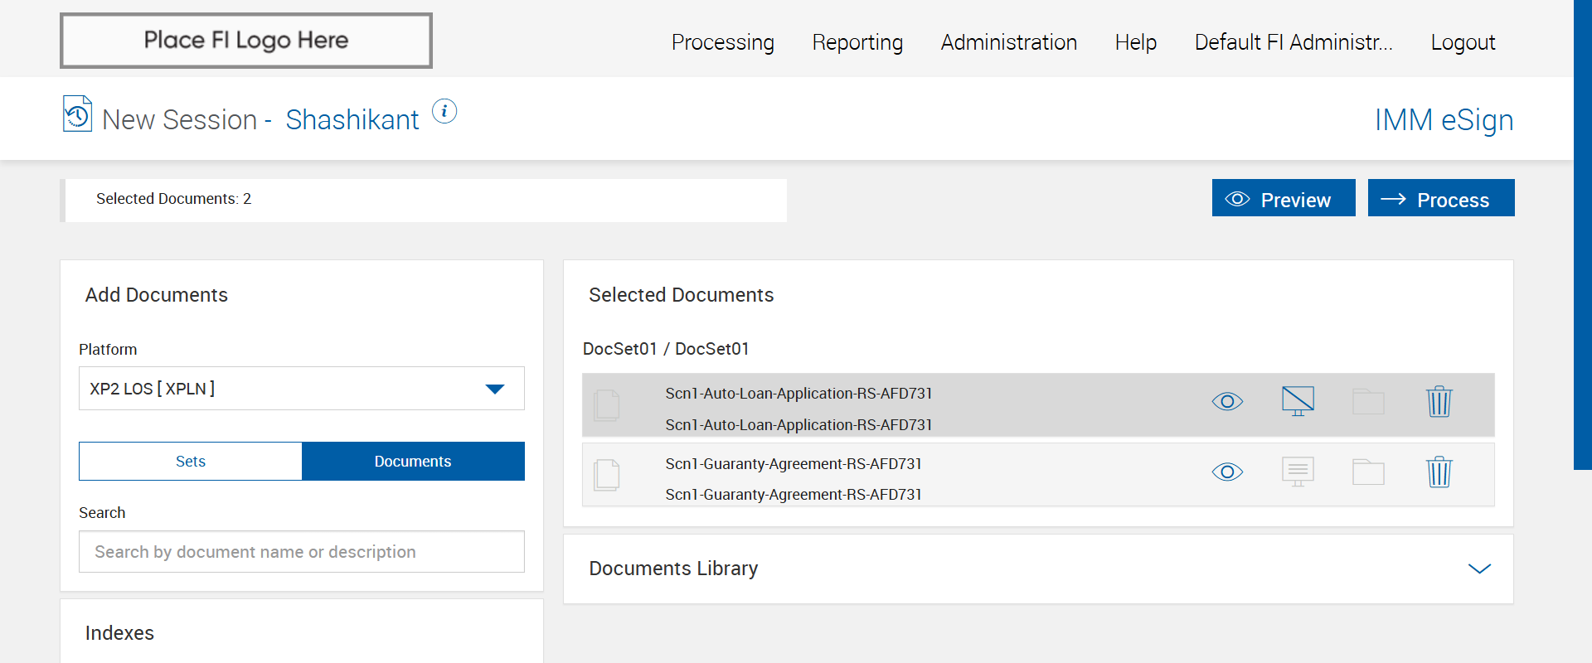Click the session info icon beside Shashikant

[x=444, y=111]
